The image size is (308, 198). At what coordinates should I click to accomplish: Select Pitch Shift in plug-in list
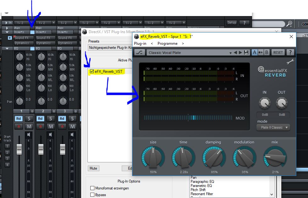[198, 190]
